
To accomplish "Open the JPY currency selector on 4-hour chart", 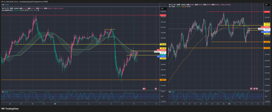I will tap(266, 5).
